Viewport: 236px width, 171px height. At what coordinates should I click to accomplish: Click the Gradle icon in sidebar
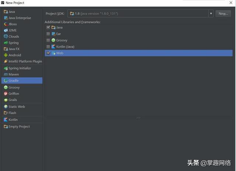pyautogui.click(x=6, y=80)
